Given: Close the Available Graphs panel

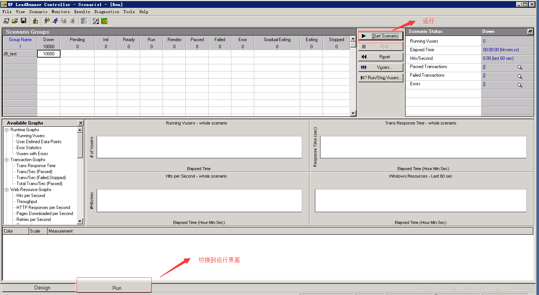Looking at the screenshot, I should [x=81, y=123].
